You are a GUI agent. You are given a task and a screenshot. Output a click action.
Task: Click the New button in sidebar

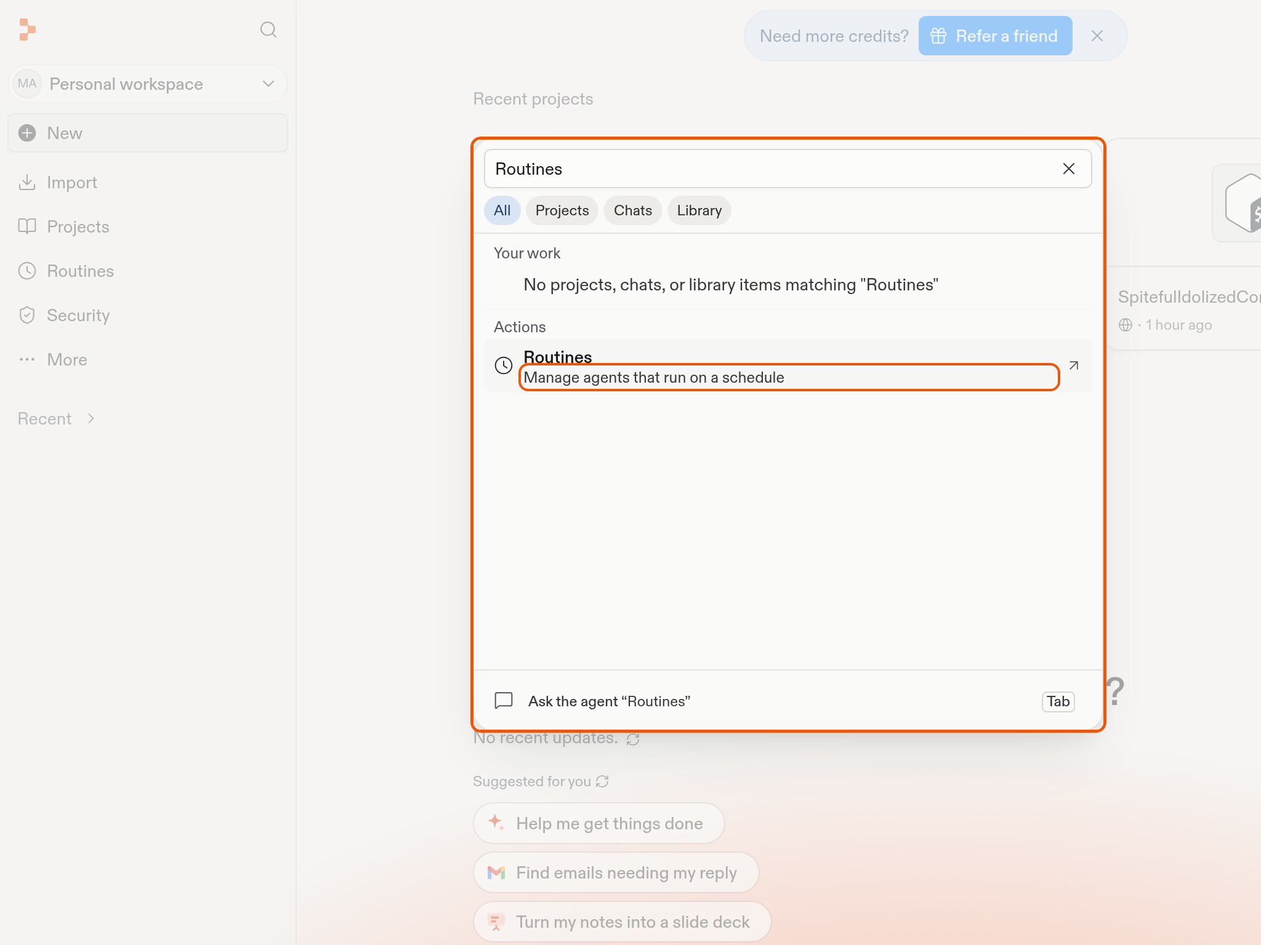[x=148, y=133]
